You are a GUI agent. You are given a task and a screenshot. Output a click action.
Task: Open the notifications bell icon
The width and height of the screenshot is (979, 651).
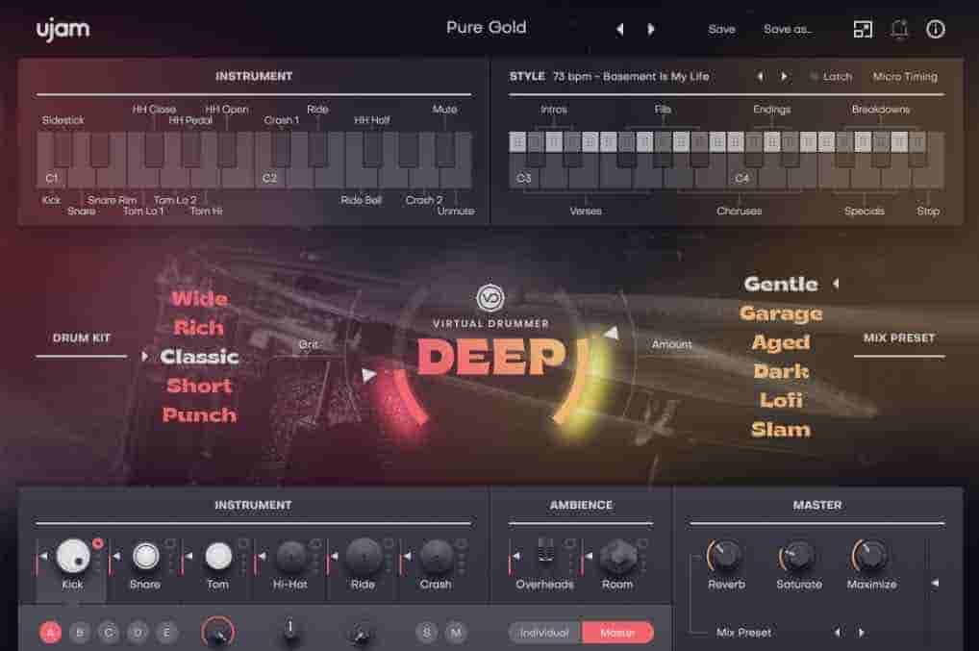(x=899, y=29)
